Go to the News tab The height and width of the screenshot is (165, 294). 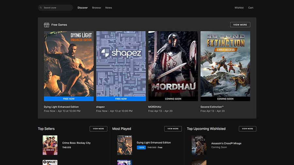pos(108,8)
